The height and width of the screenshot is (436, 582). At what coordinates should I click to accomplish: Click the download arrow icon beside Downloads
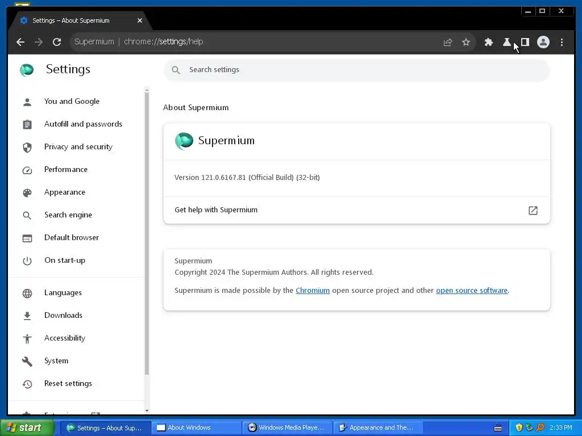27,316
